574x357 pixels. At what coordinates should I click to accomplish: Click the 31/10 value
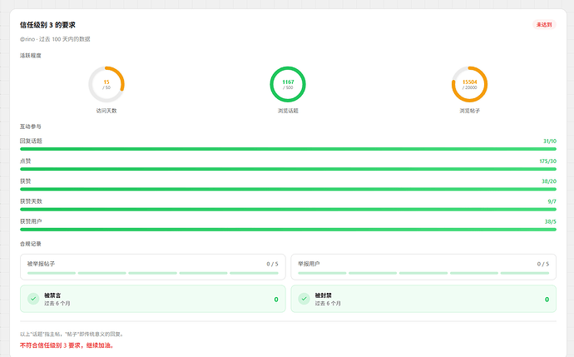pos(550,141)
